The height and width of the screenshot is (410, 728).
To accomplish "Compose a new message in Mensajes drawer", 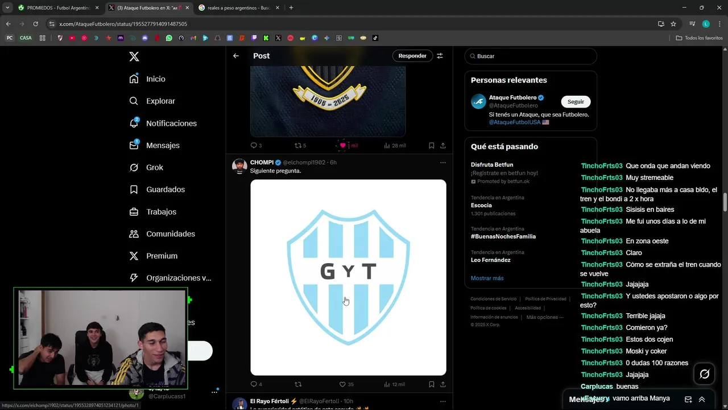I will [x=688, y=399].
